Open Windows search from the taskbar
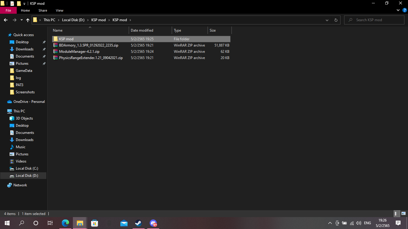 (22, 223)
